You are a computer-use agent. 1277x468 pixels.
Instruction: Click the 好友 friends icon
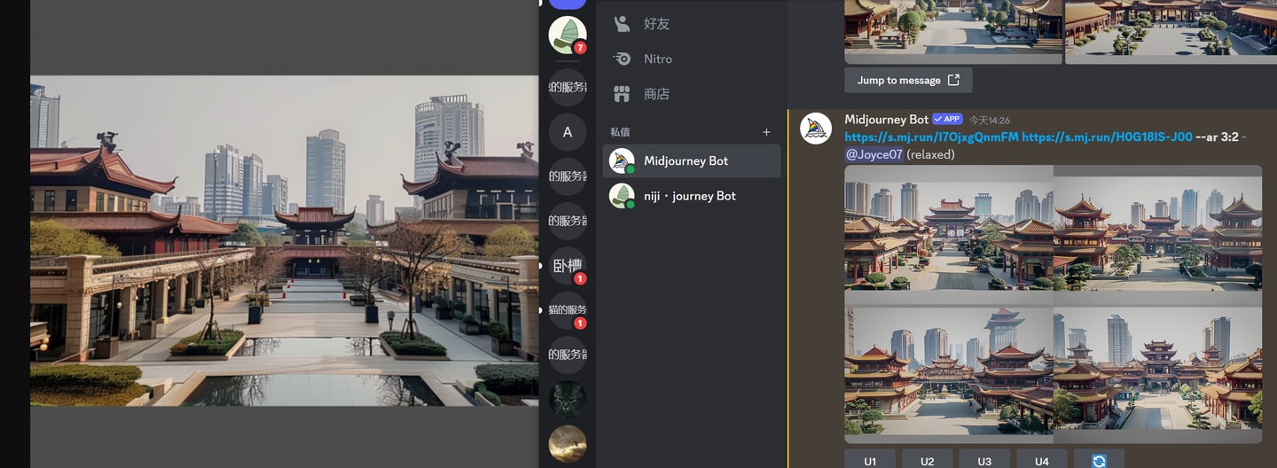623,24
